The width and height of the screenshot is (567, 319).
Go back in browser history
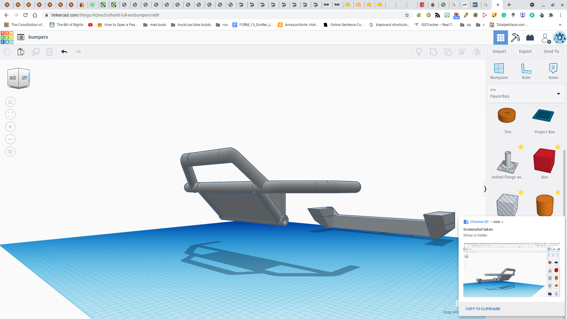click(6, 15)
